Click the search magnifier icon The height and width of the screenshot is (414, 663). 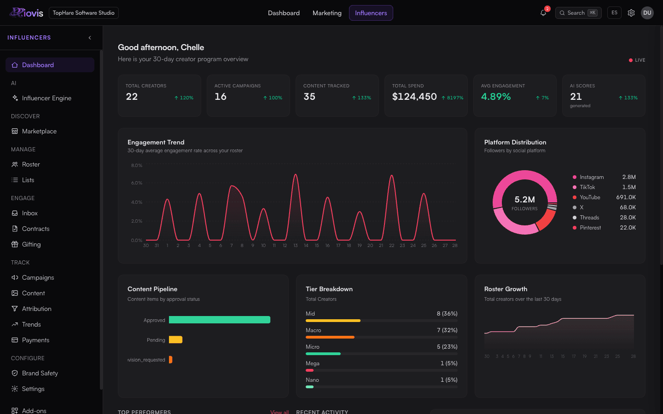pos(562,13)
